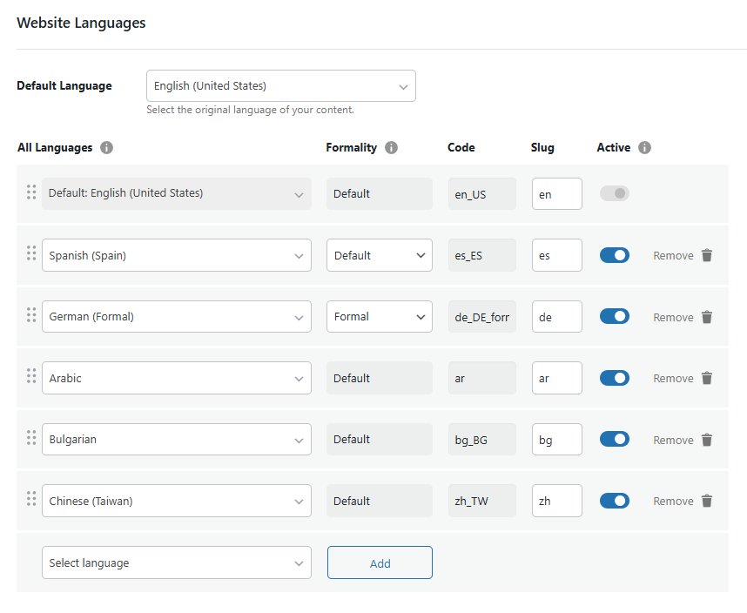Open the Default: English (United States) dropdown
Image resolution: width=747 pixels, height=613 pixels.
(x=177, y=194)
